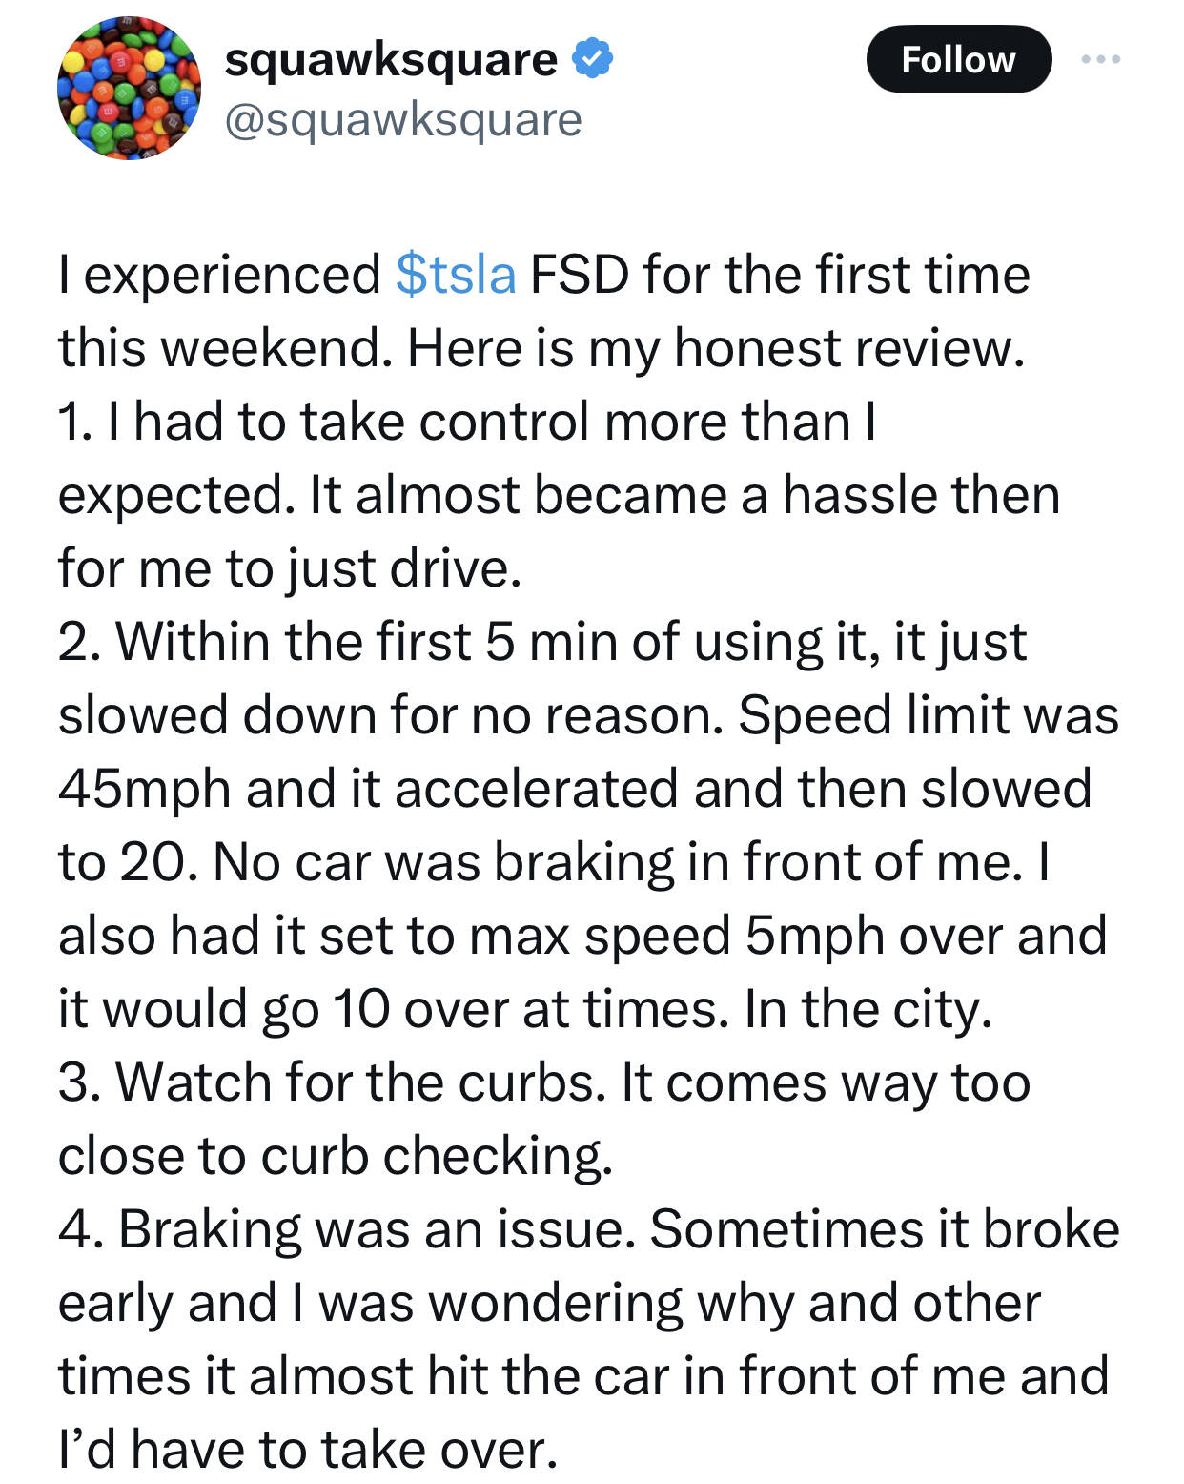Click 'Here is my honest review' sentence

[716, 348]
